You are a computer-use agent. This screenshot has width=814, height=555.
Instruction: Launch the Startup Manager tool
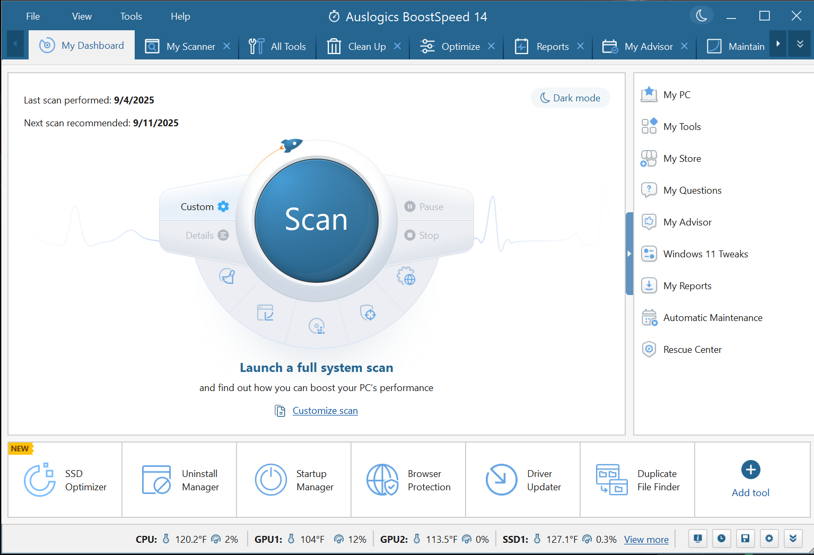coord(294,480)
